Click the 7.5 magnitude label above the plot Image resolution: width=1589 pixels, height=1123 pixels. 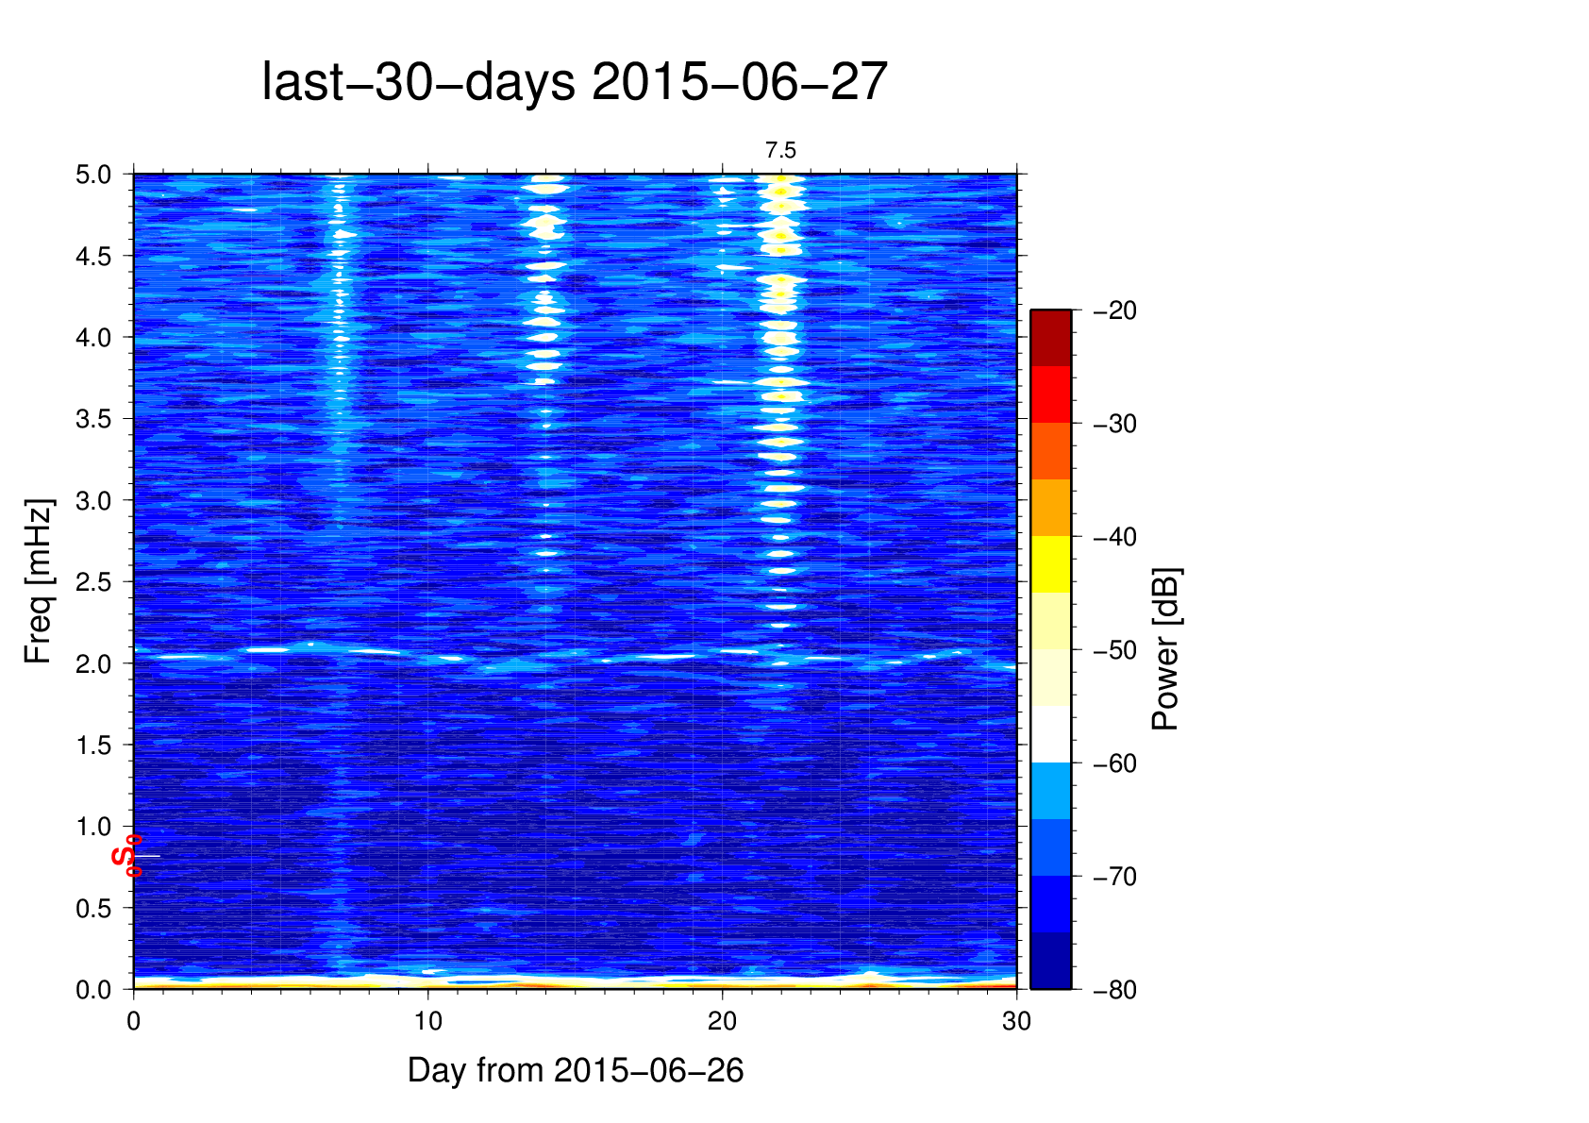point(780,151)
